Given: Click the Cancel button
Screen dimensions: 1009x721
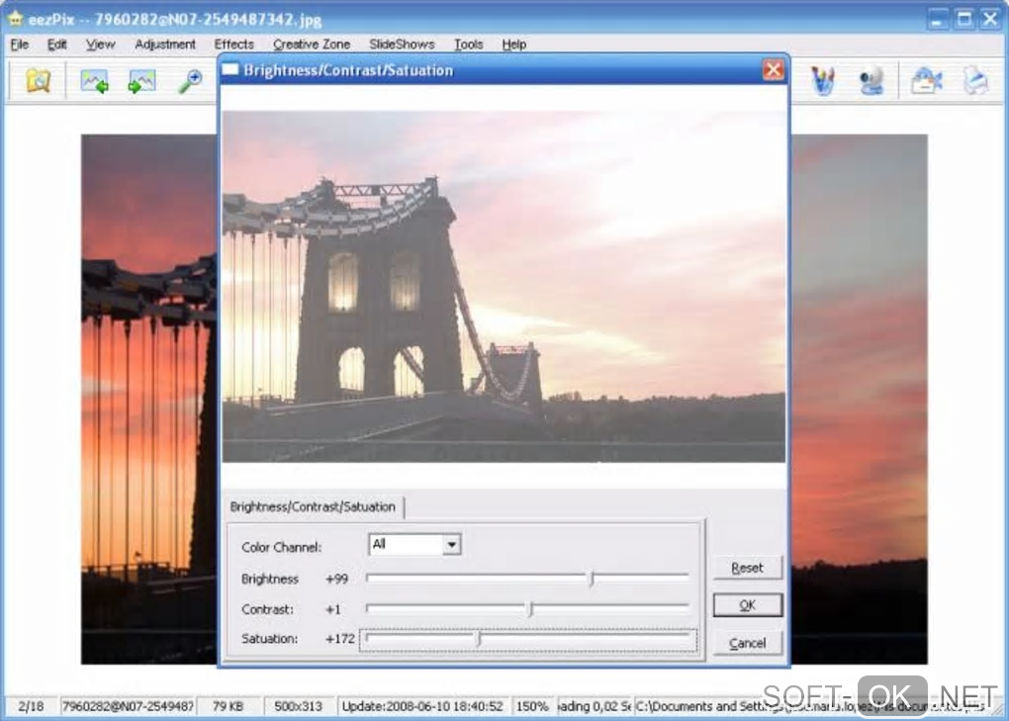Looking at the screenshot, I should (x=747, y=643).
